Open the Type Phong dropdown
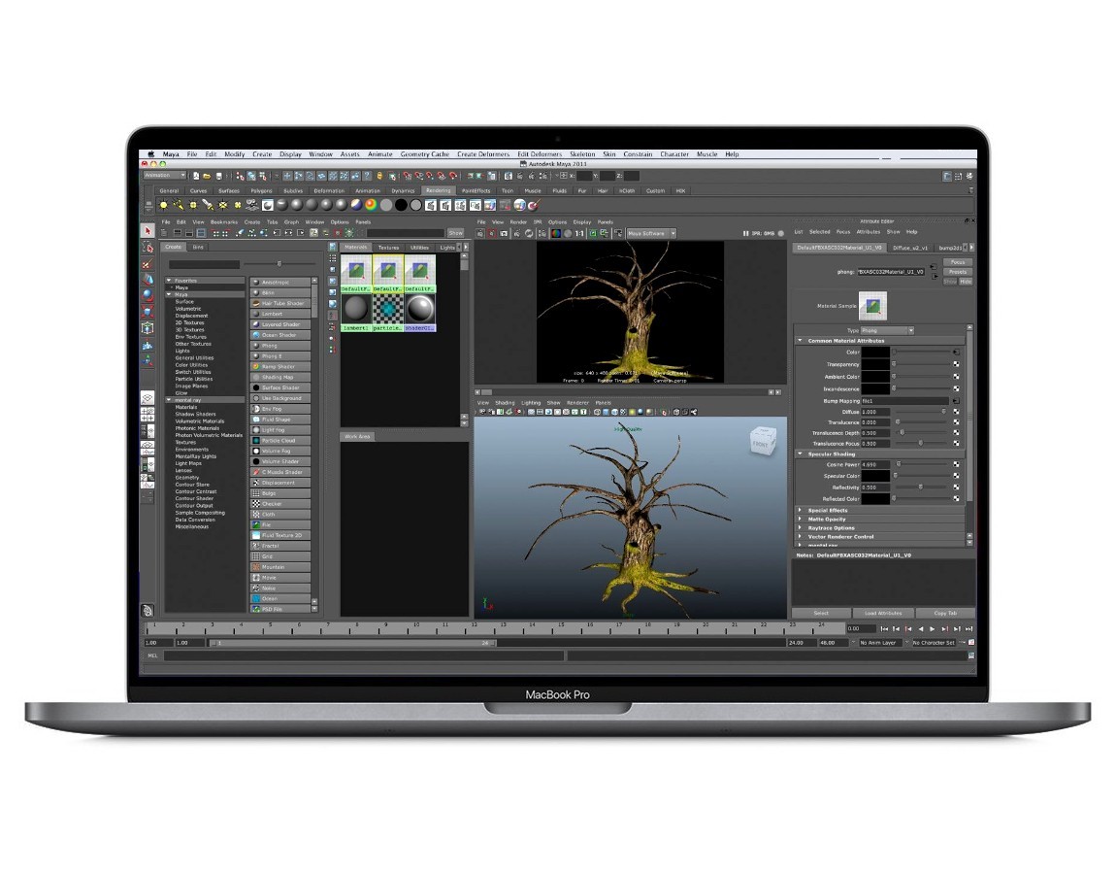Viewport: 1116px width, 874px height. (x=887, y=330)
